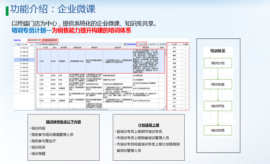Click the 培训评估 box in flowchart
This screenshot has width=270, height=164.
[x=218, y=106]
